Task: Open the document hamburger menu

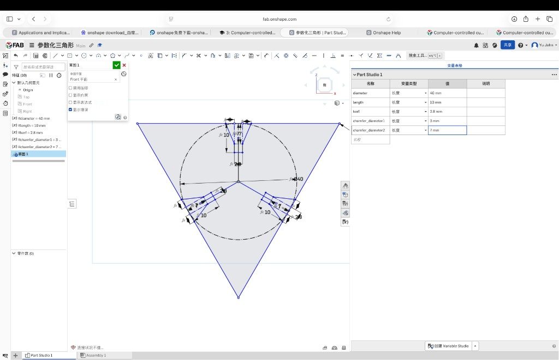Action: (x=32, y=45)
